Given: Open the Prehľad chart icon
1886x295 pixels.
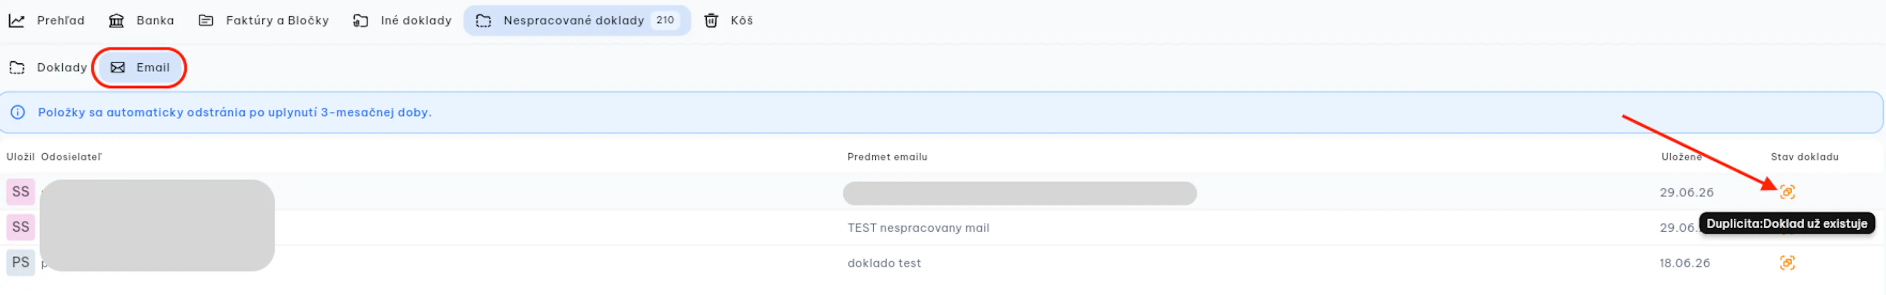Looking at the screenshot, I should click(17, 21).
